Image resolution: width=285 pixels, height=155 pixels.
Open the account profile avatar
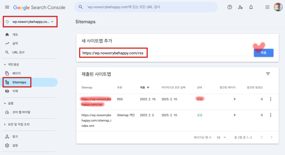(278, 7)
